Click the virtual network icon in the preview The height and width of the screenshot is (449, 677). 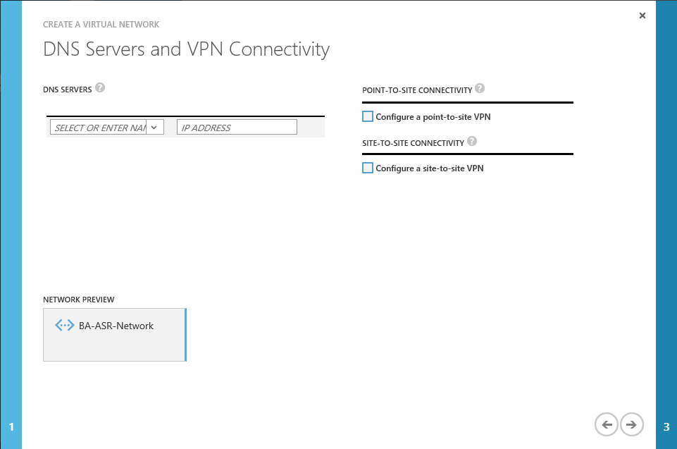point(64,326)
